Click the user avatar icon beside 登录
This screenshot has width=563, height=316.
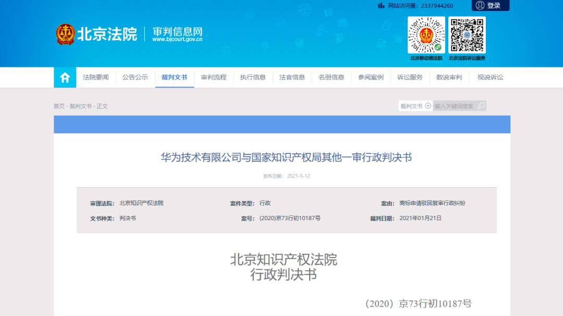click(x=480, y=5)
